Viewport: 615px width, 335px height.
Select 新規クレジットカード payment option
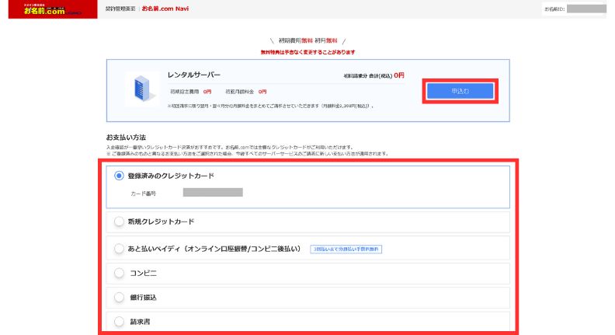[119, 222]
